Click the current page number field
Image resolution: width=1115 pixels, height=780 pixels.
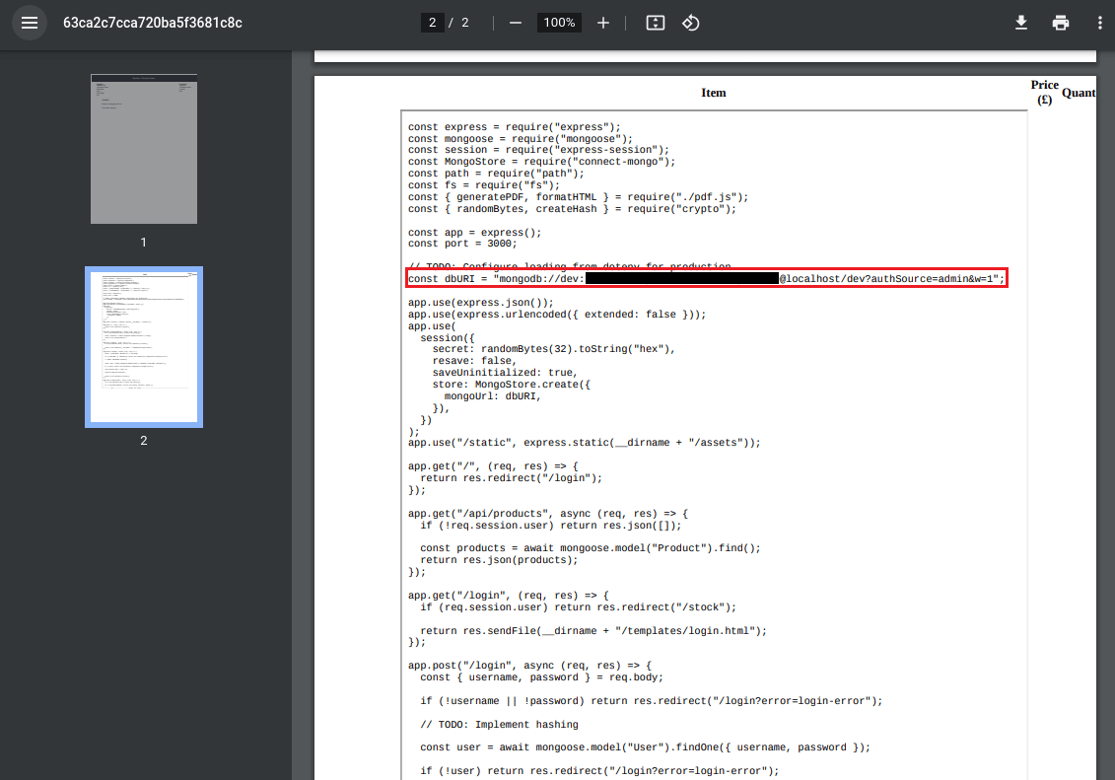432,23
